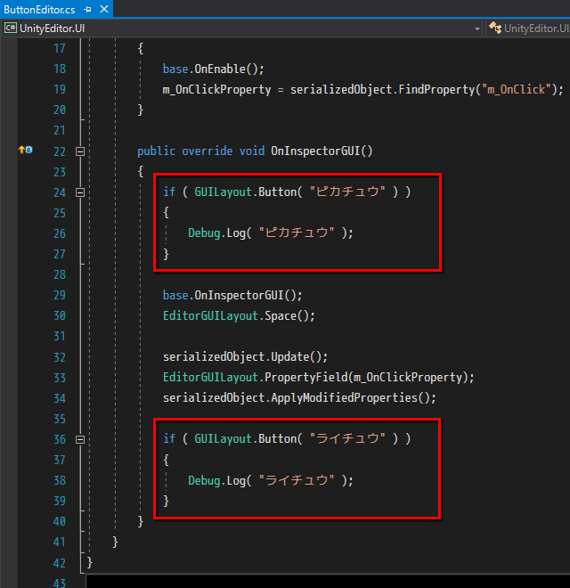The image size is (570, 588).
Task: Click ApplyModifiedProperties on line 34
Action: click(x=344, y=397)
